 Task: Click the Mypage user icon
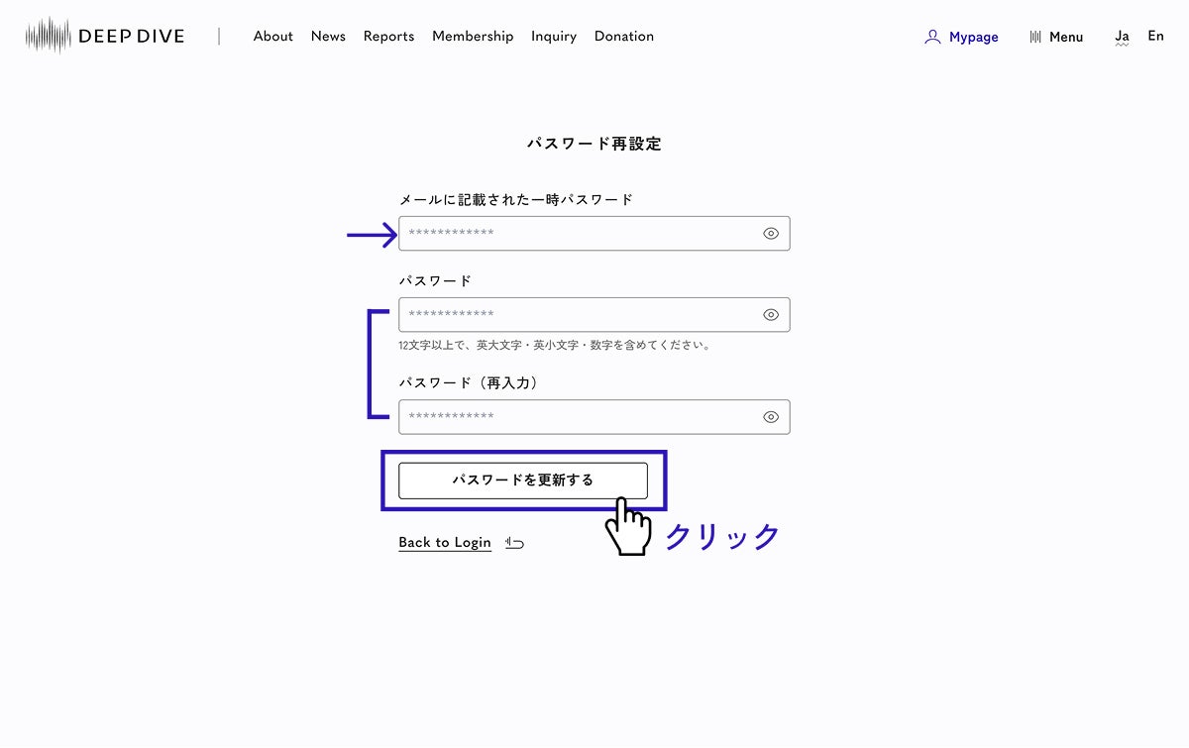click(x=931, y=37)
